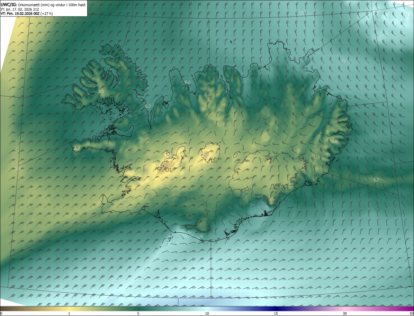Click the '30' tick on the color scale

[345, 313]
